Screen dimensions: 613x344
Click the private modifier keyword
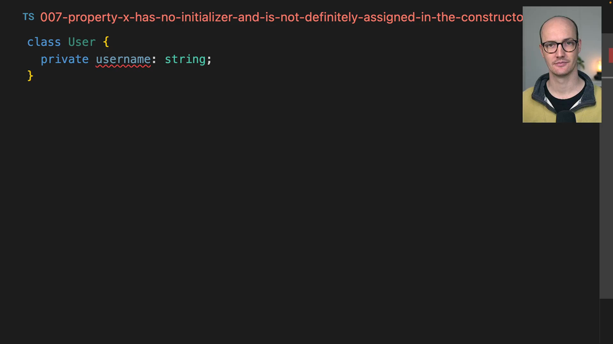64,59
